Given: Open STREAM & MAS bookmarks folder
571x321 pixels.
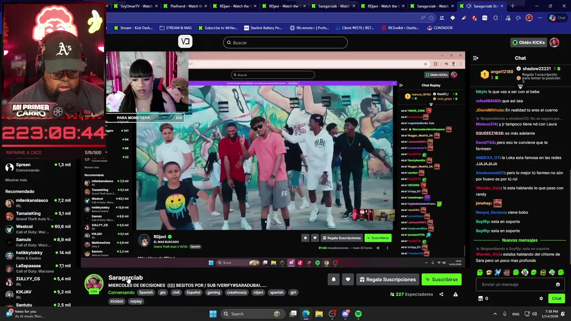Looking at the screenshot, I should tap(175, 28).
